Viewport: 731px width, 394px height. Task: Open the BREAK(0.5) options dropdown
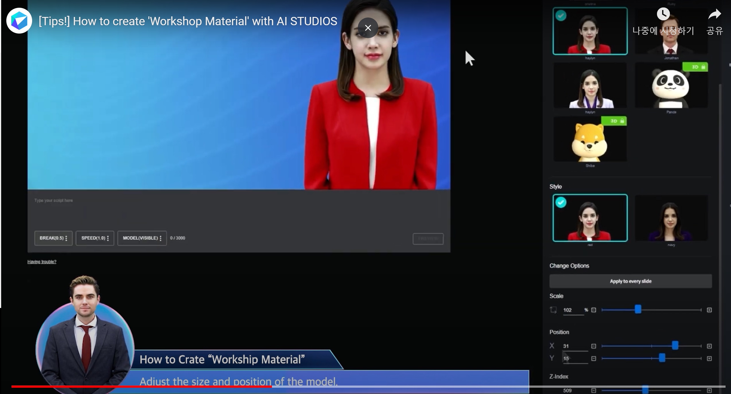(x=53, y=238)
